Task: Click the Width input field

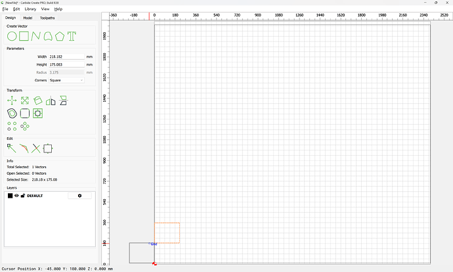Action: click(66, 57)
